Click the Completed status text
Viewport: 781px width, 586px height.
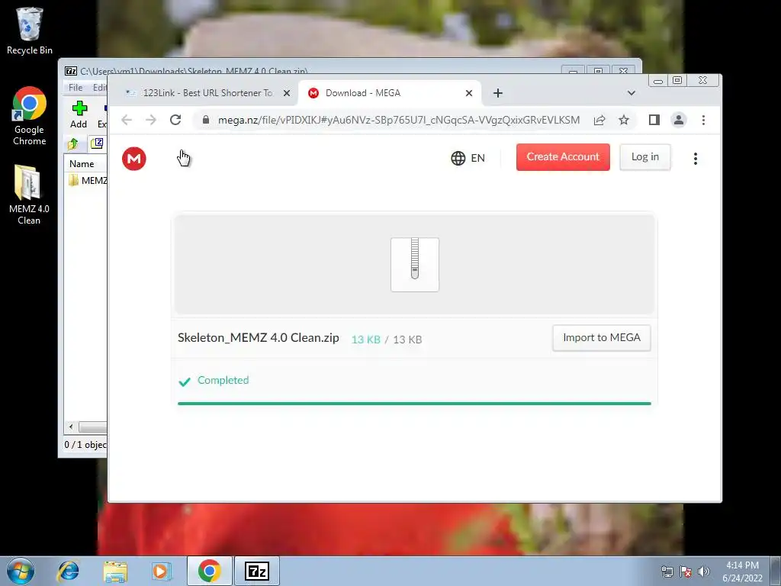(x=223, y=380)
